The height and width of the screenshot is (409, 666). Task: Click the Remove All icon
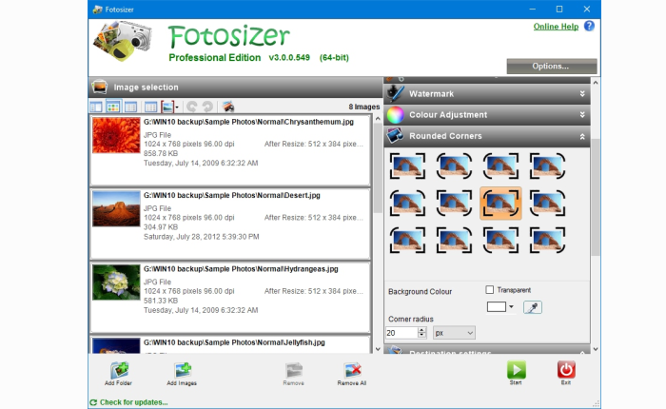(353, 370)
